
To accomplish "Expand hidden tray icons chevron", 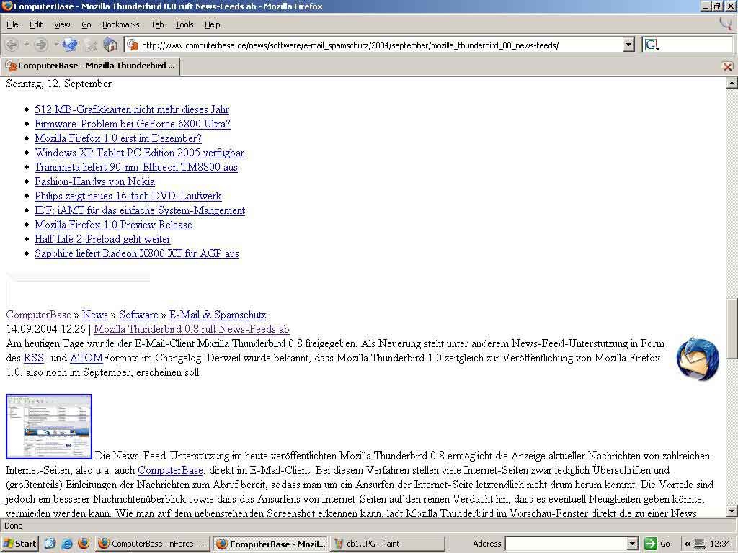I will point(687,544).
